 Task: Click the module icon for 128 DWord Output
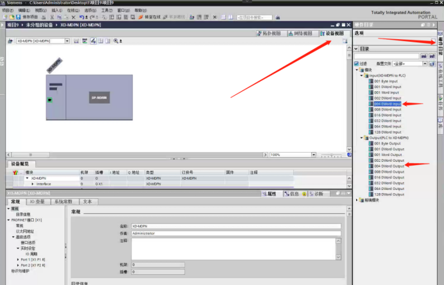371,194
